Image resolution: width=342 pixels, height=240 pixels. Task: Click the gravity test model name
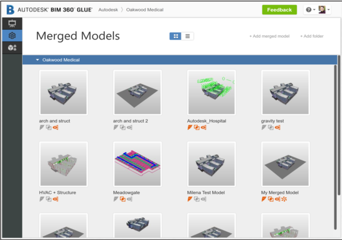(x=272, y=121)
